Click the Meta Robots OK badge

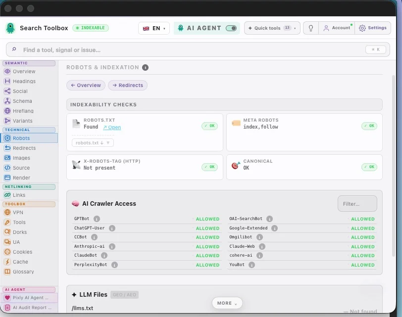pos(369,126)
